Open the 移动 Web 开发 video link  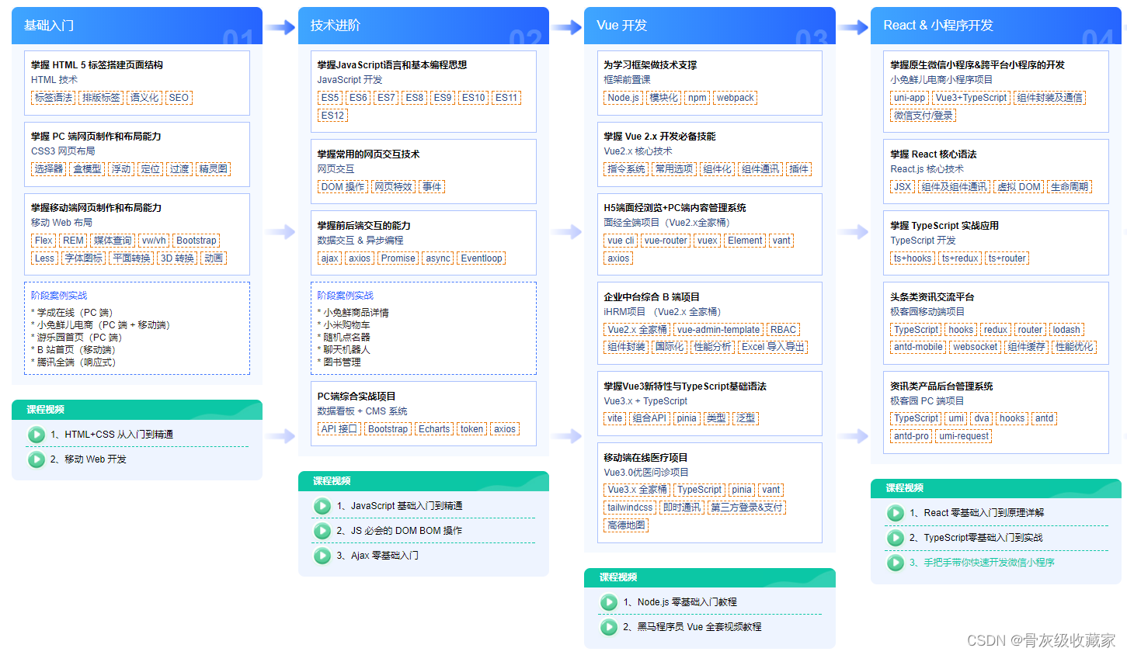(89, 459)
